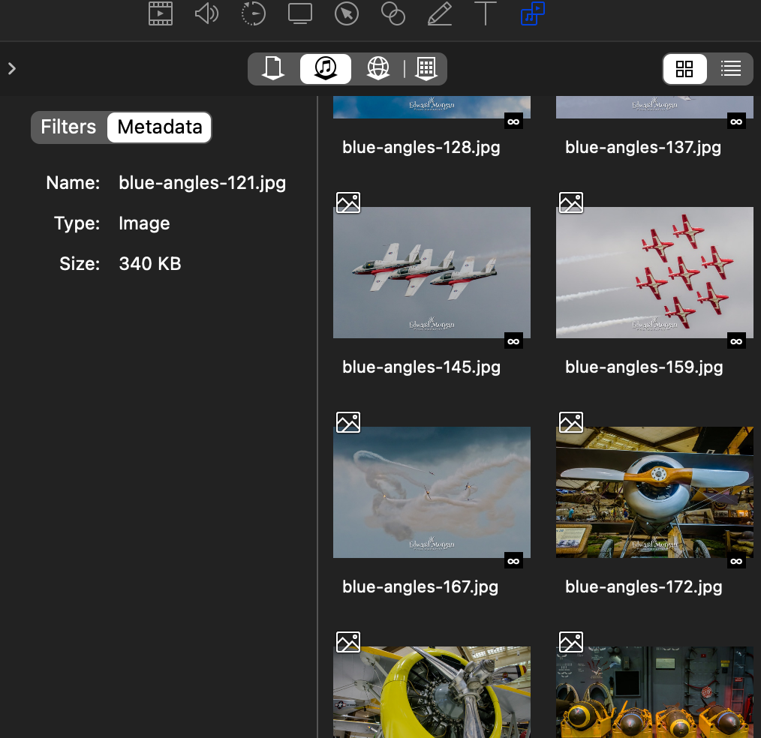Click the infinity badge on blue-angles-128.jpg

(513, 121)
